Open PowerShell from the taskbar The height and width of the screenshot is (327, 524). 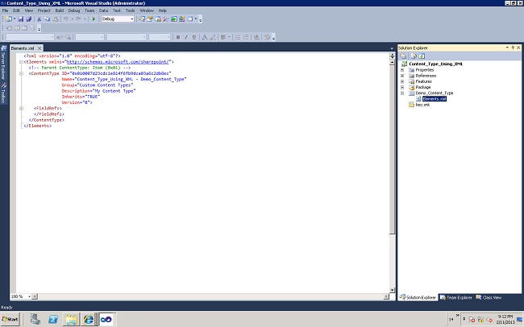pos(52,319)
